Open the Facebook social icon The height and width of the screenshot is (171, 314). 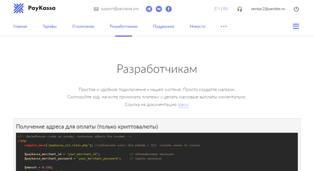click(x=169, y=9)
